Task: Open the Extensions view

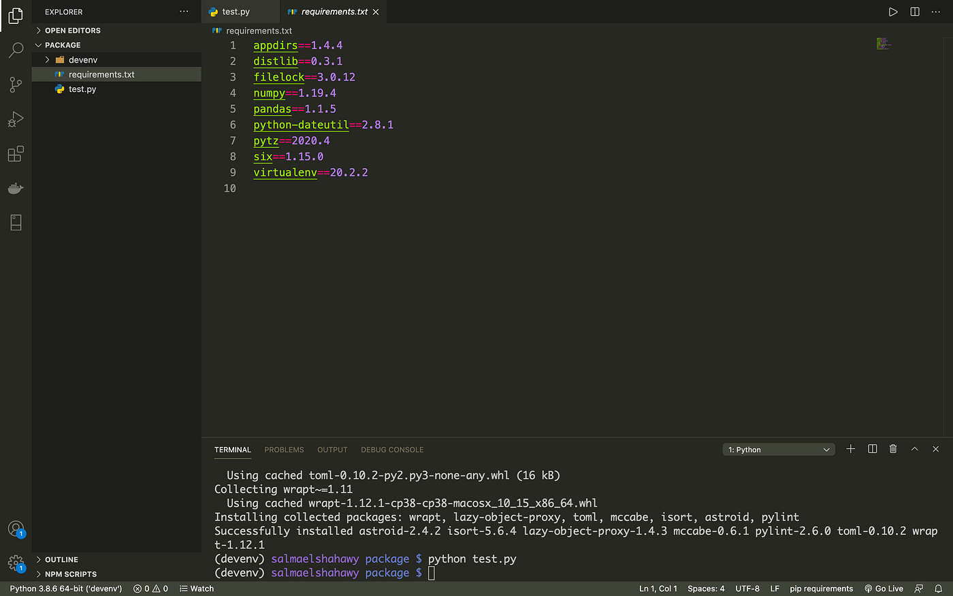Action: 16,154
